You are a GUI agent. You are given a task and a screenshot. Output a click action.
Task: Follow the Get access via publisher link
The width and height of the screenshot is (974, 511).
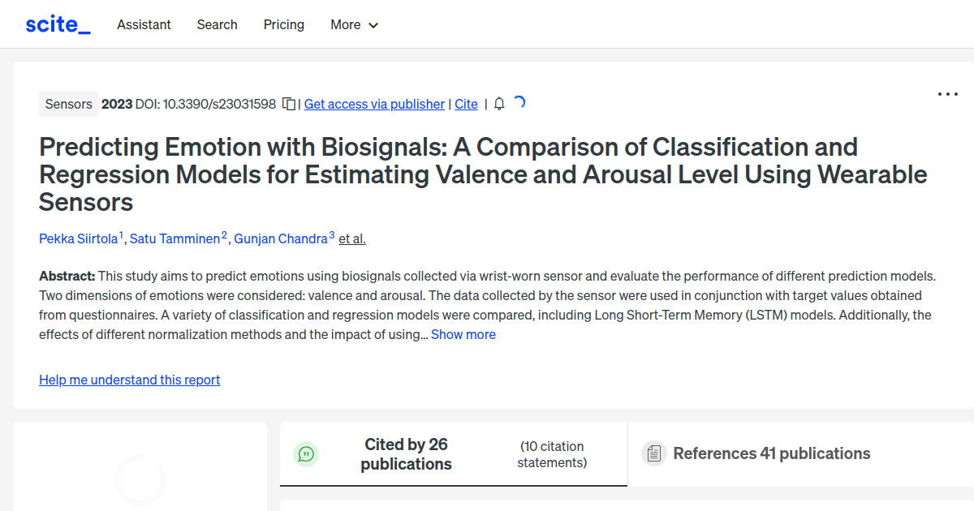374,104
